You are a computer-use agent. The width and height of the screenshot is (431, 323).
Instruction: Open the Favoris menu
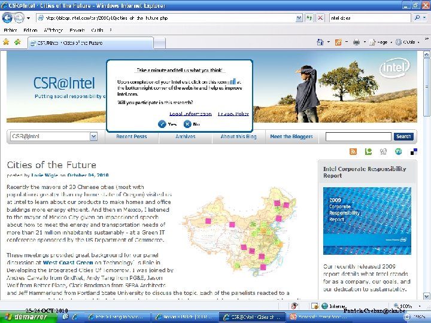[x=77, y=31]
